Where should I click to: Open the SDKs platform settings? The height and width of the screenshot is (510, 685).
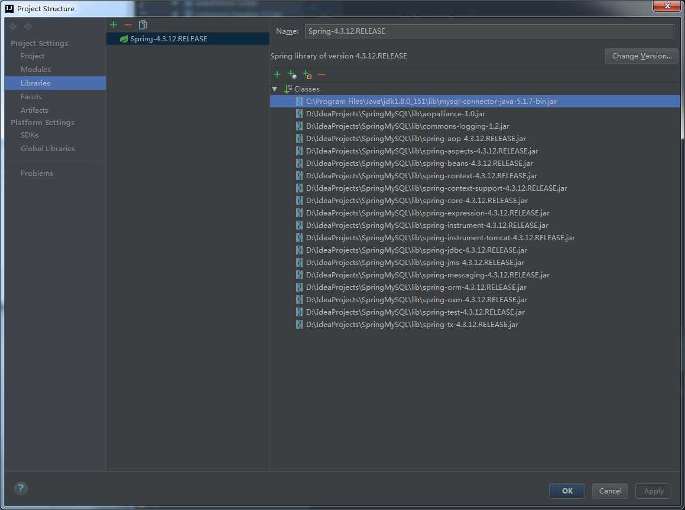coord(30,135)
